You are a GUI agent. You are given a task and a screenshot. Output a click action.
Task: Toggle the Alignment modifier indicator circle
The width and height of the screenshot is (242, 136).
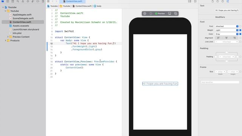coord(240,38)
